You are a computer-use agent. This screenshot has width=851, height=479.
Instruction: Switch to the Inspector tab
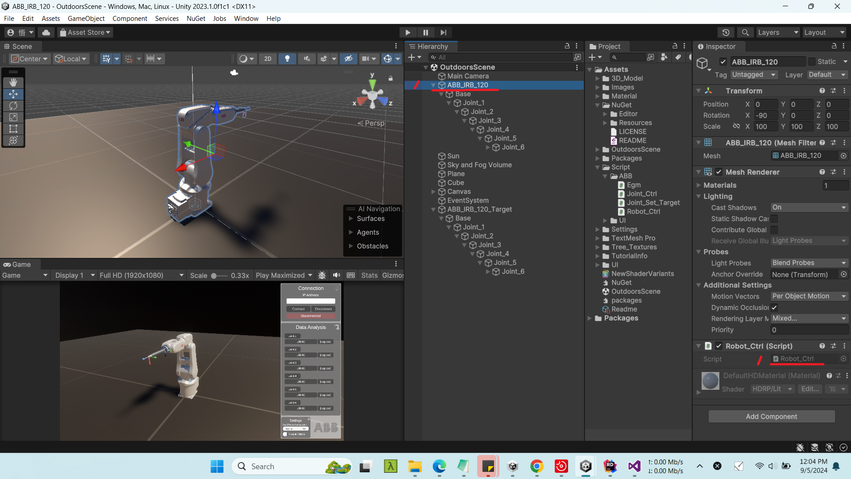[x=717, y=47]
